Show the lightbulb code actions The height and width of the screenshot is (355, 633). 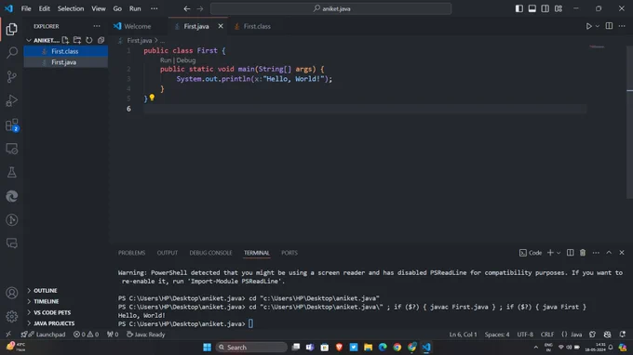tap(152, 97)
